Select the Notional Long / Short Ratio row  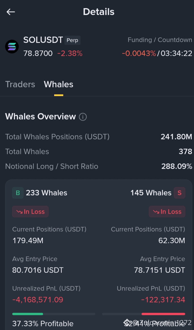pos(99,166)
